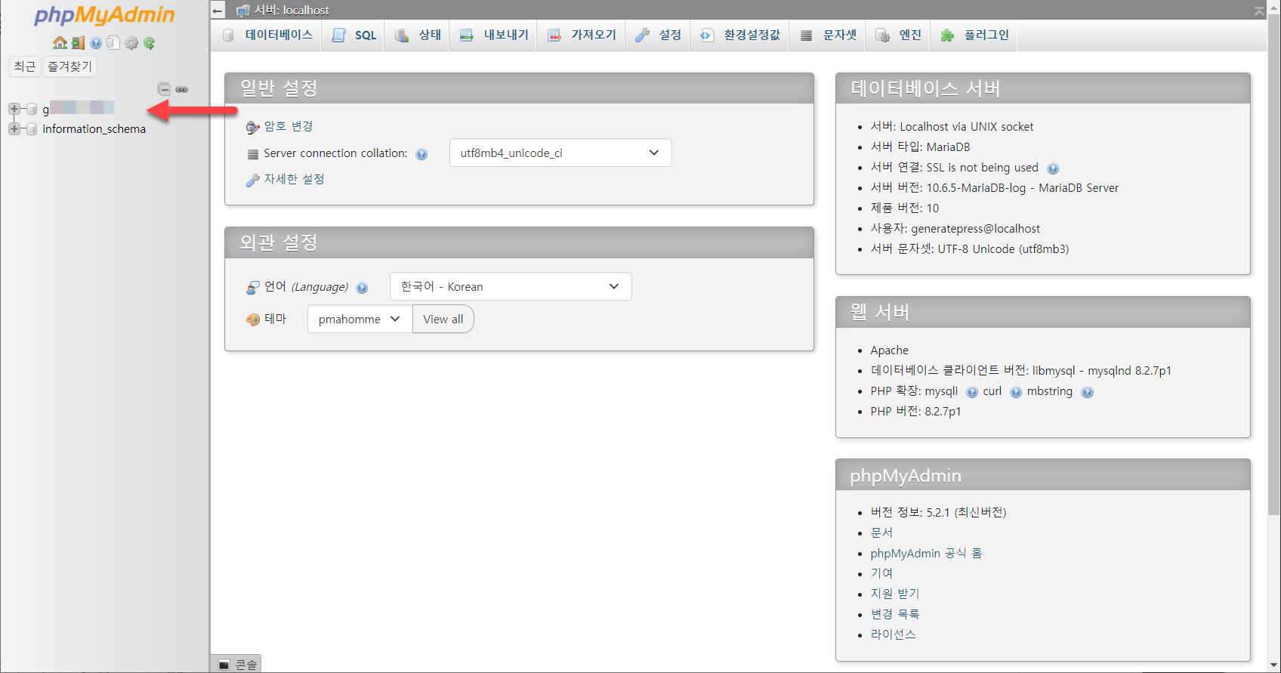Click help icon next to mbstring
This screenshot has width=1281, height=673.
coord(1087,392)
